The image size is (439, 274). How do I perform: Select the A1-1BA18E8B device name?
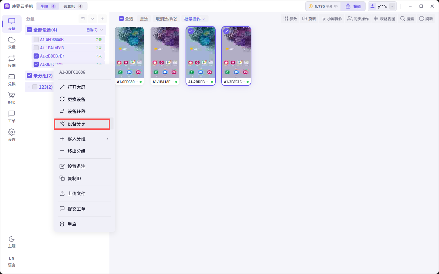click(x=52, y=48)
